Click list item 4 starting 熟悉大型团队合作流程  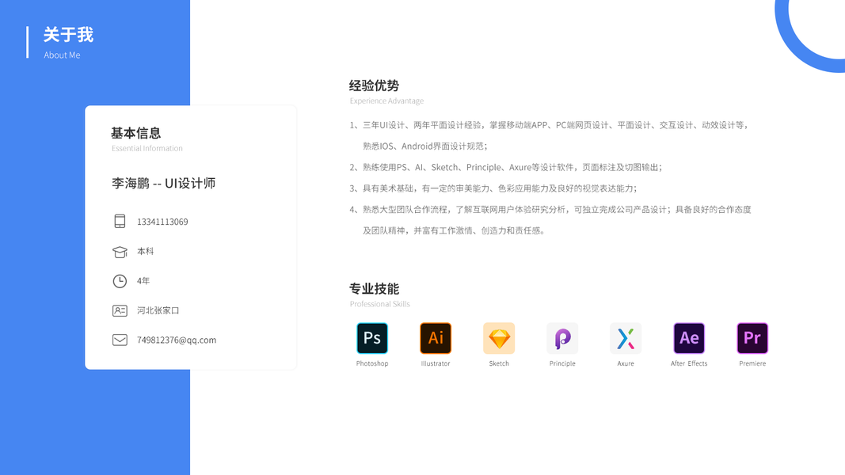point(550,209)
